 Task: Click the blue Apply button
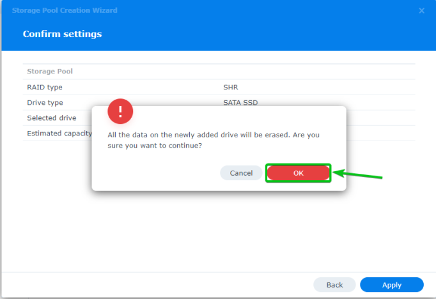391,285
